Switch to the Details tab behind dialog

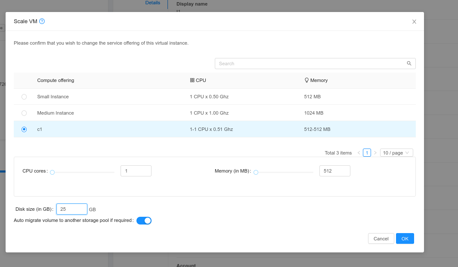tap(153, 3)
